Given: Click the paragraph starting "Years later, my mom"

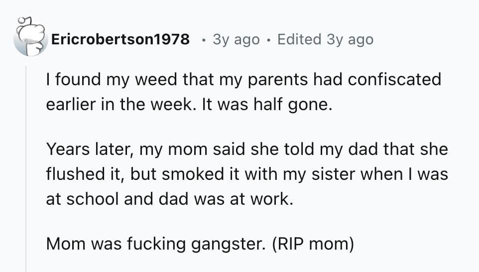Looking at the screenshot, I should coord(246,174).
